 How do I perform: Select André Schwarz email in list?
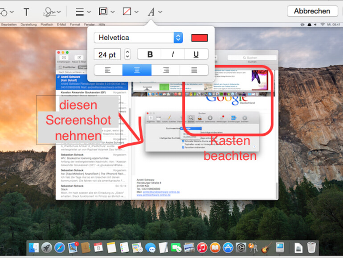point(92,82)
